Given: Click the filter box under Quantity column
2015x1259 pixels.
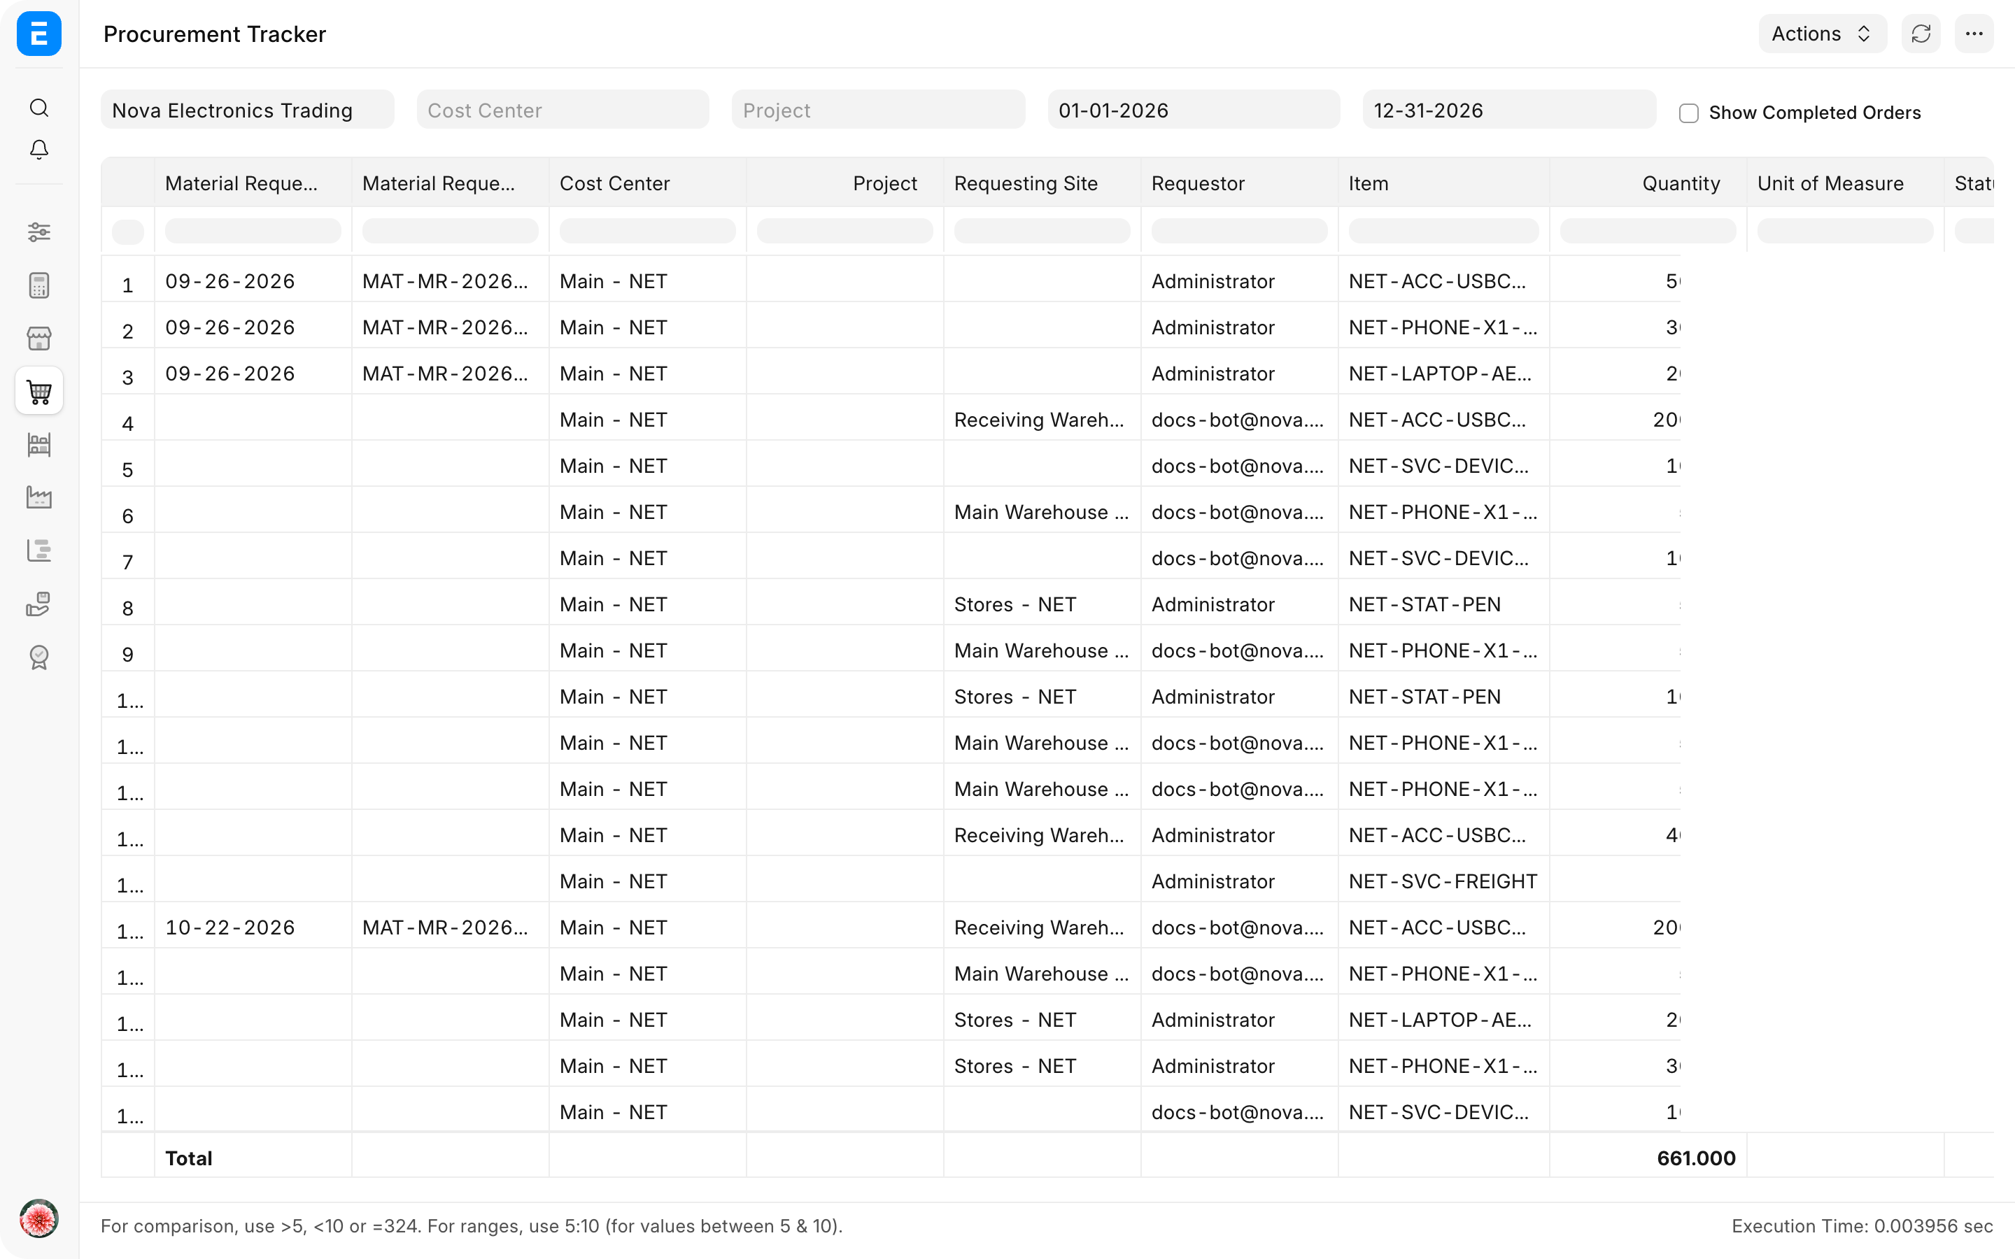Looking at the screenshot, I should point(1648,231).
